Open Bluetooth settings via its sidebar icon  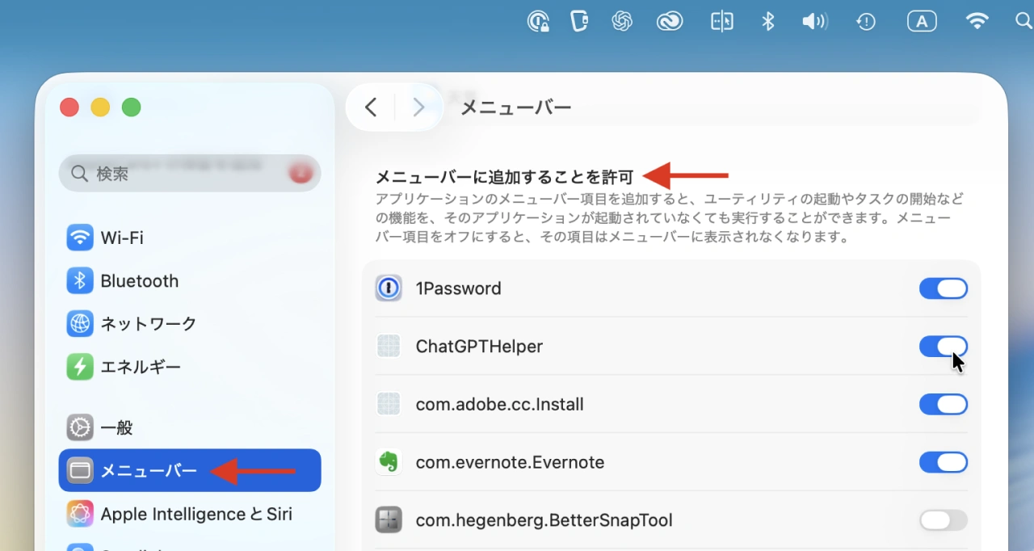[x=80, y=280]
